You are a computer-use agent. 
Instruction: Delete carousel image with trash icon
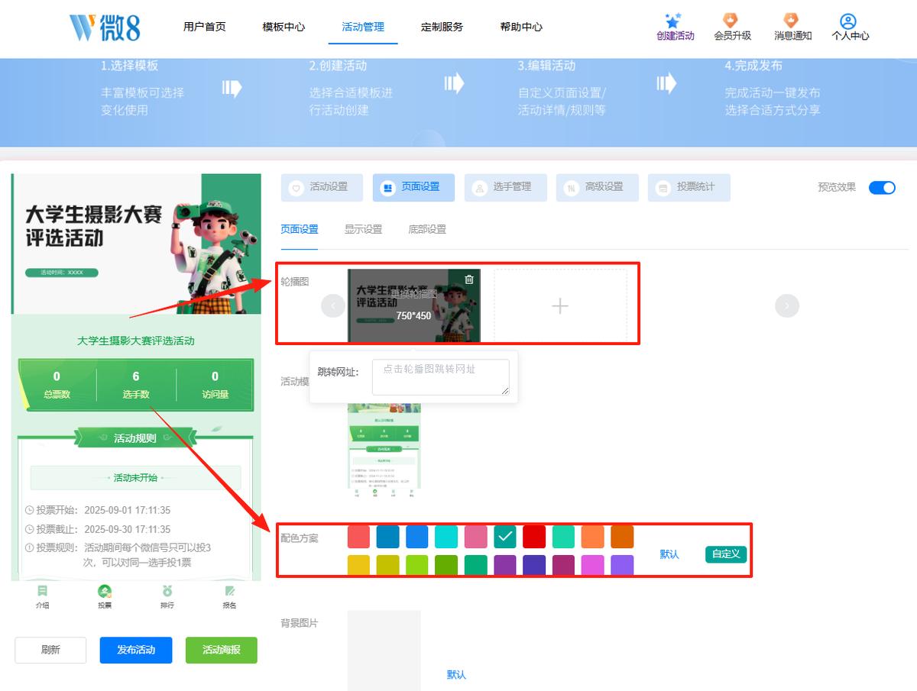click(x=469, y=279)
